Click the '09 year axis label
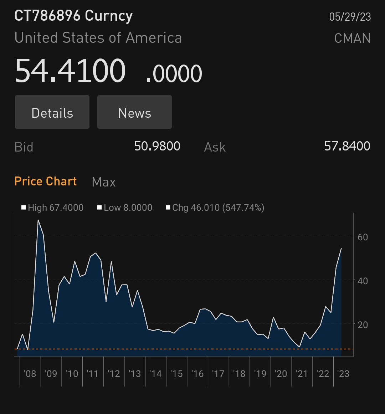The height and width of the screenshot is (414, 385). pos(51,374)
